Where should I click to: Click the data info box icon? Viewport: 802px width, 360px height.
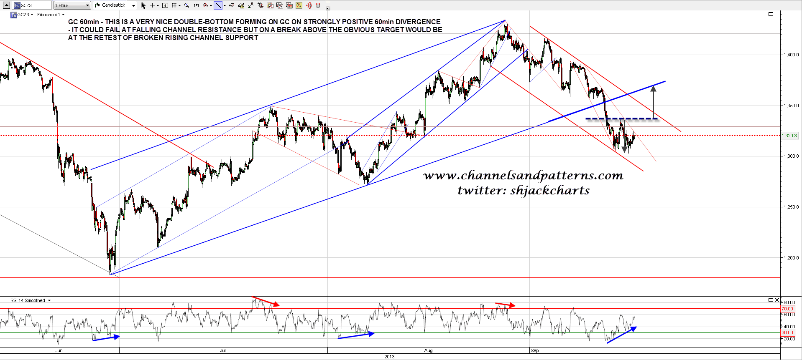(x=165, y=5)
